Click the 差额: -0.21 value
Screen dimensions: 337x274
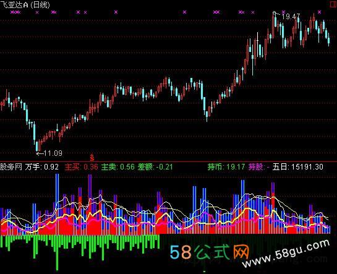click(155, 167)
